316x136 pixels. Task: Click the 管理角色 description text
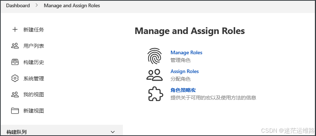181,60
